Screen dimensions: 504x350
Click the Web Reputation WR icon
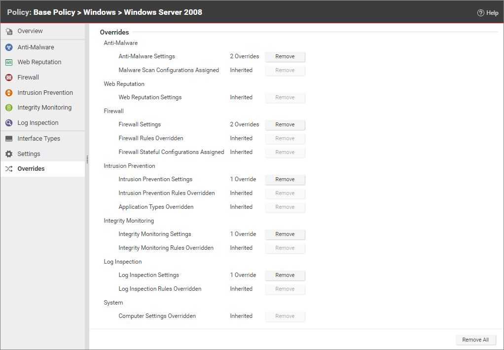(9, 63)
